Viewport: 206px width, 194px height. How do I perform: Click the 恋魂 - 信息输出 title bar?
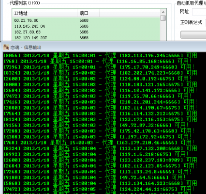(103, 47)
